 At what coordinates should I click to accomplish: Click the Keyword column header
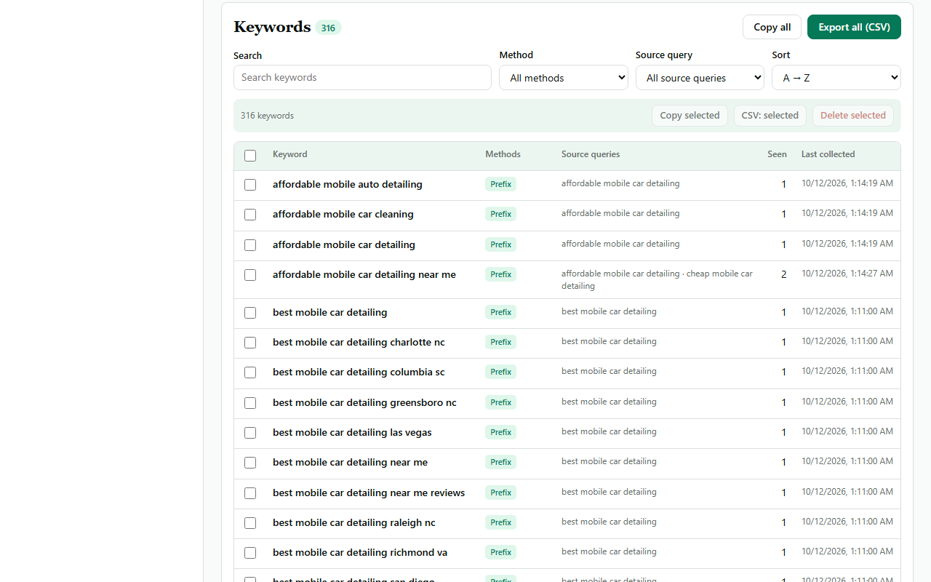coord(289,154)
